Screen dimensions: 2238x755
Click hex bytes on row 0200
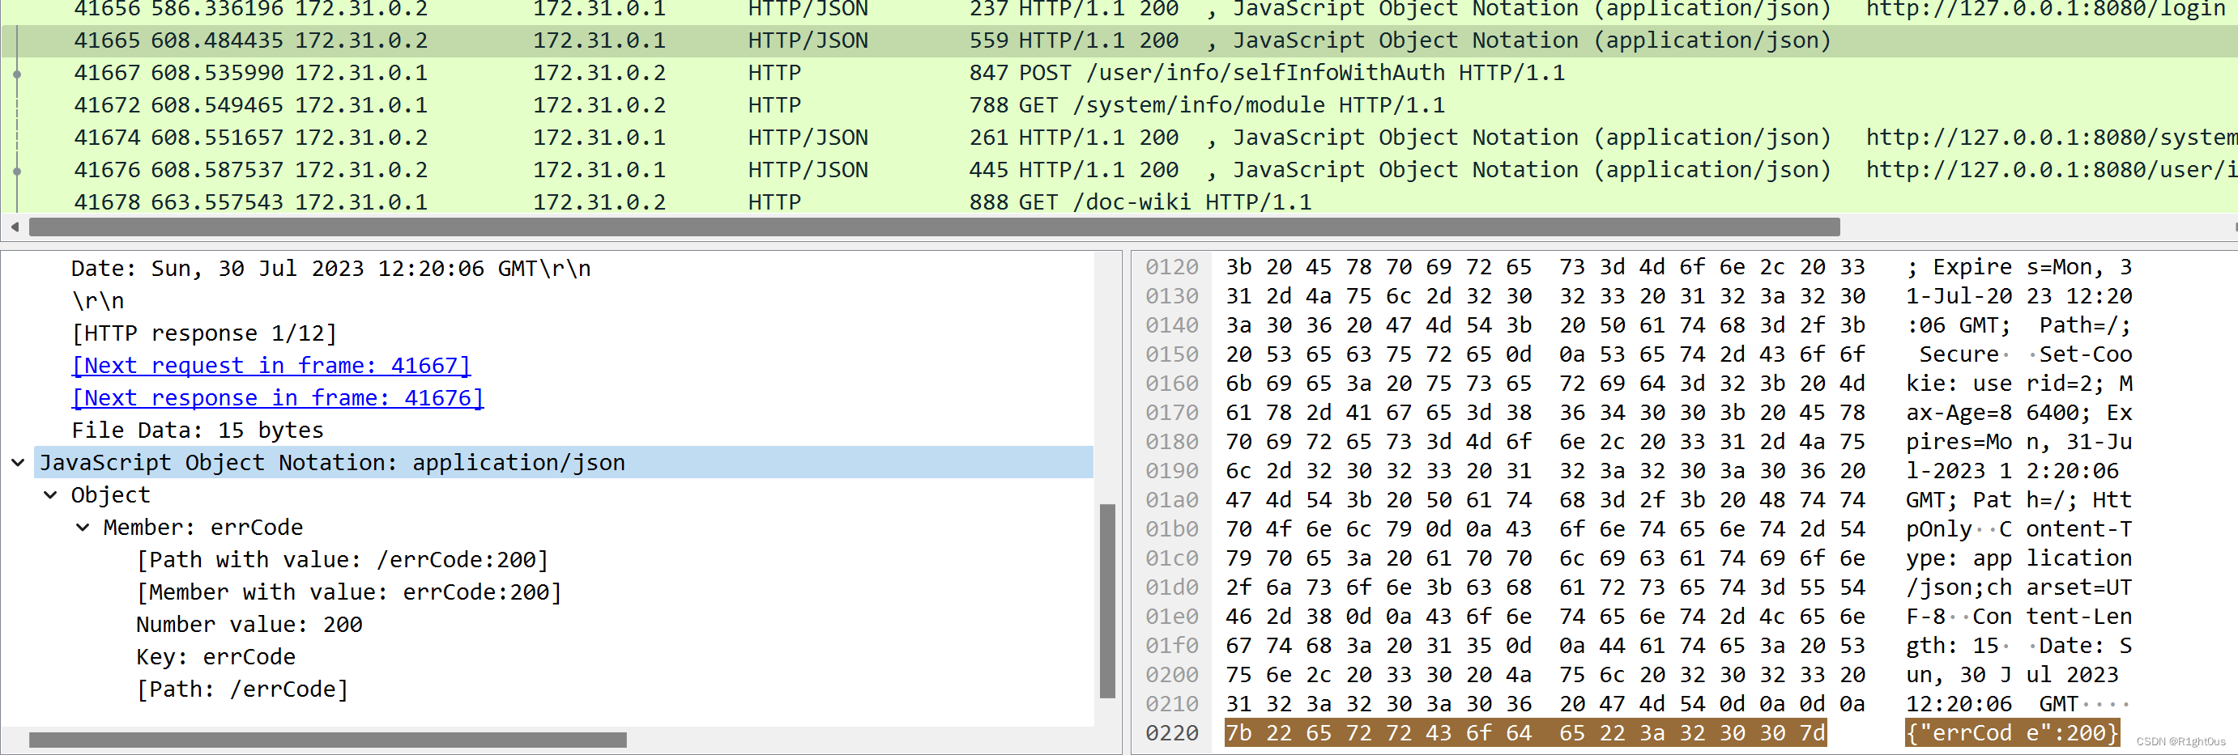(x=1545, y=674)
